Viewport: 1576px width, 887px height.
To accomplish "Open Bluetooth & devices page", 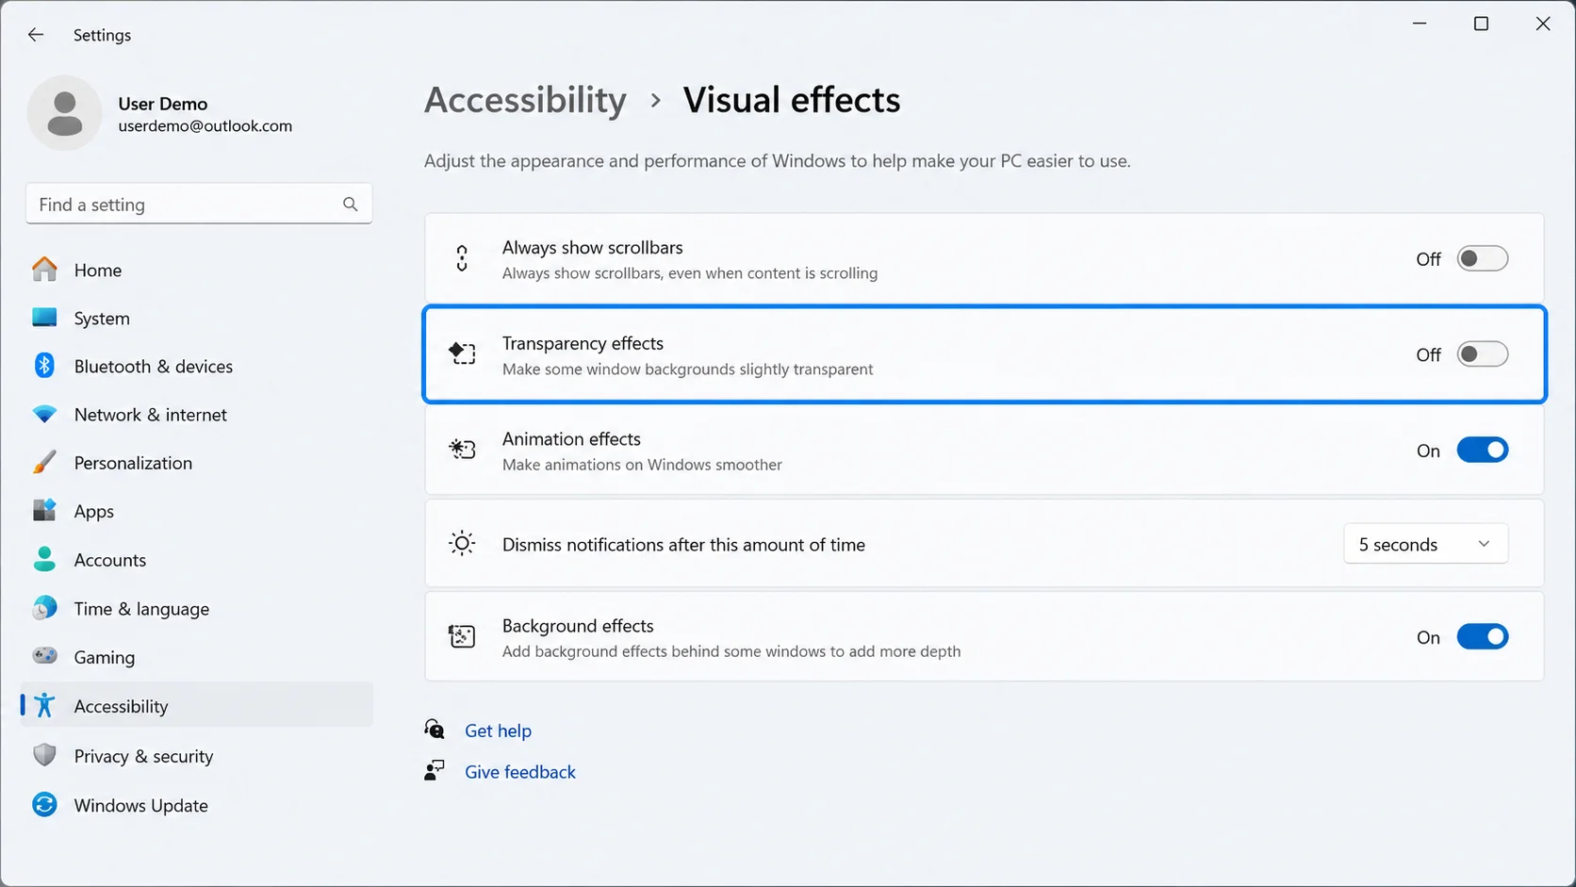I will [197, 366].
